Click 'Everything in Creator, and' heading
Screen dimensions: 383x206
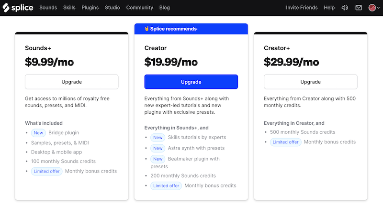[294, 123]
